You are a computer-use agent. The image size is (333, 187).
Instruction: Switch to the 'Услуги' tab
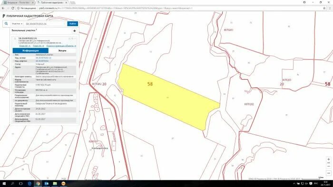62,51
